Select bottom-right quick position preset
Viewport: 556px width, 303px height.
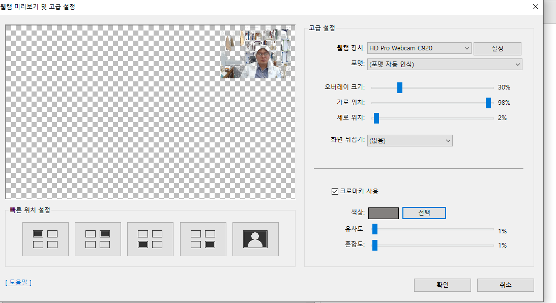coord(203,239)
